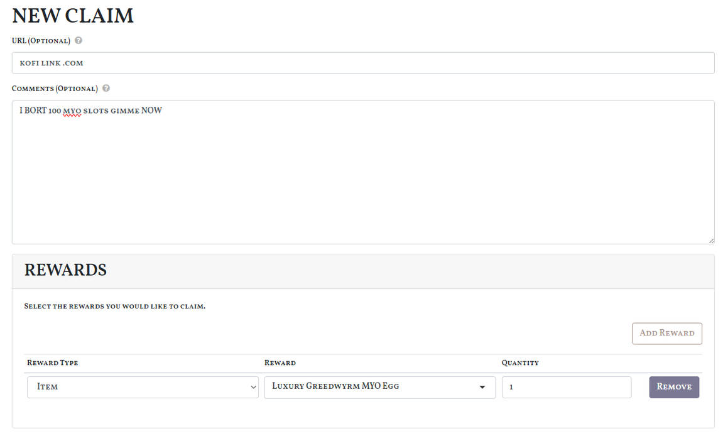The width and height of the screenshot is (723, 436).
Task: Click the NEW CLAIM page heading
Action: click(73, 16)
